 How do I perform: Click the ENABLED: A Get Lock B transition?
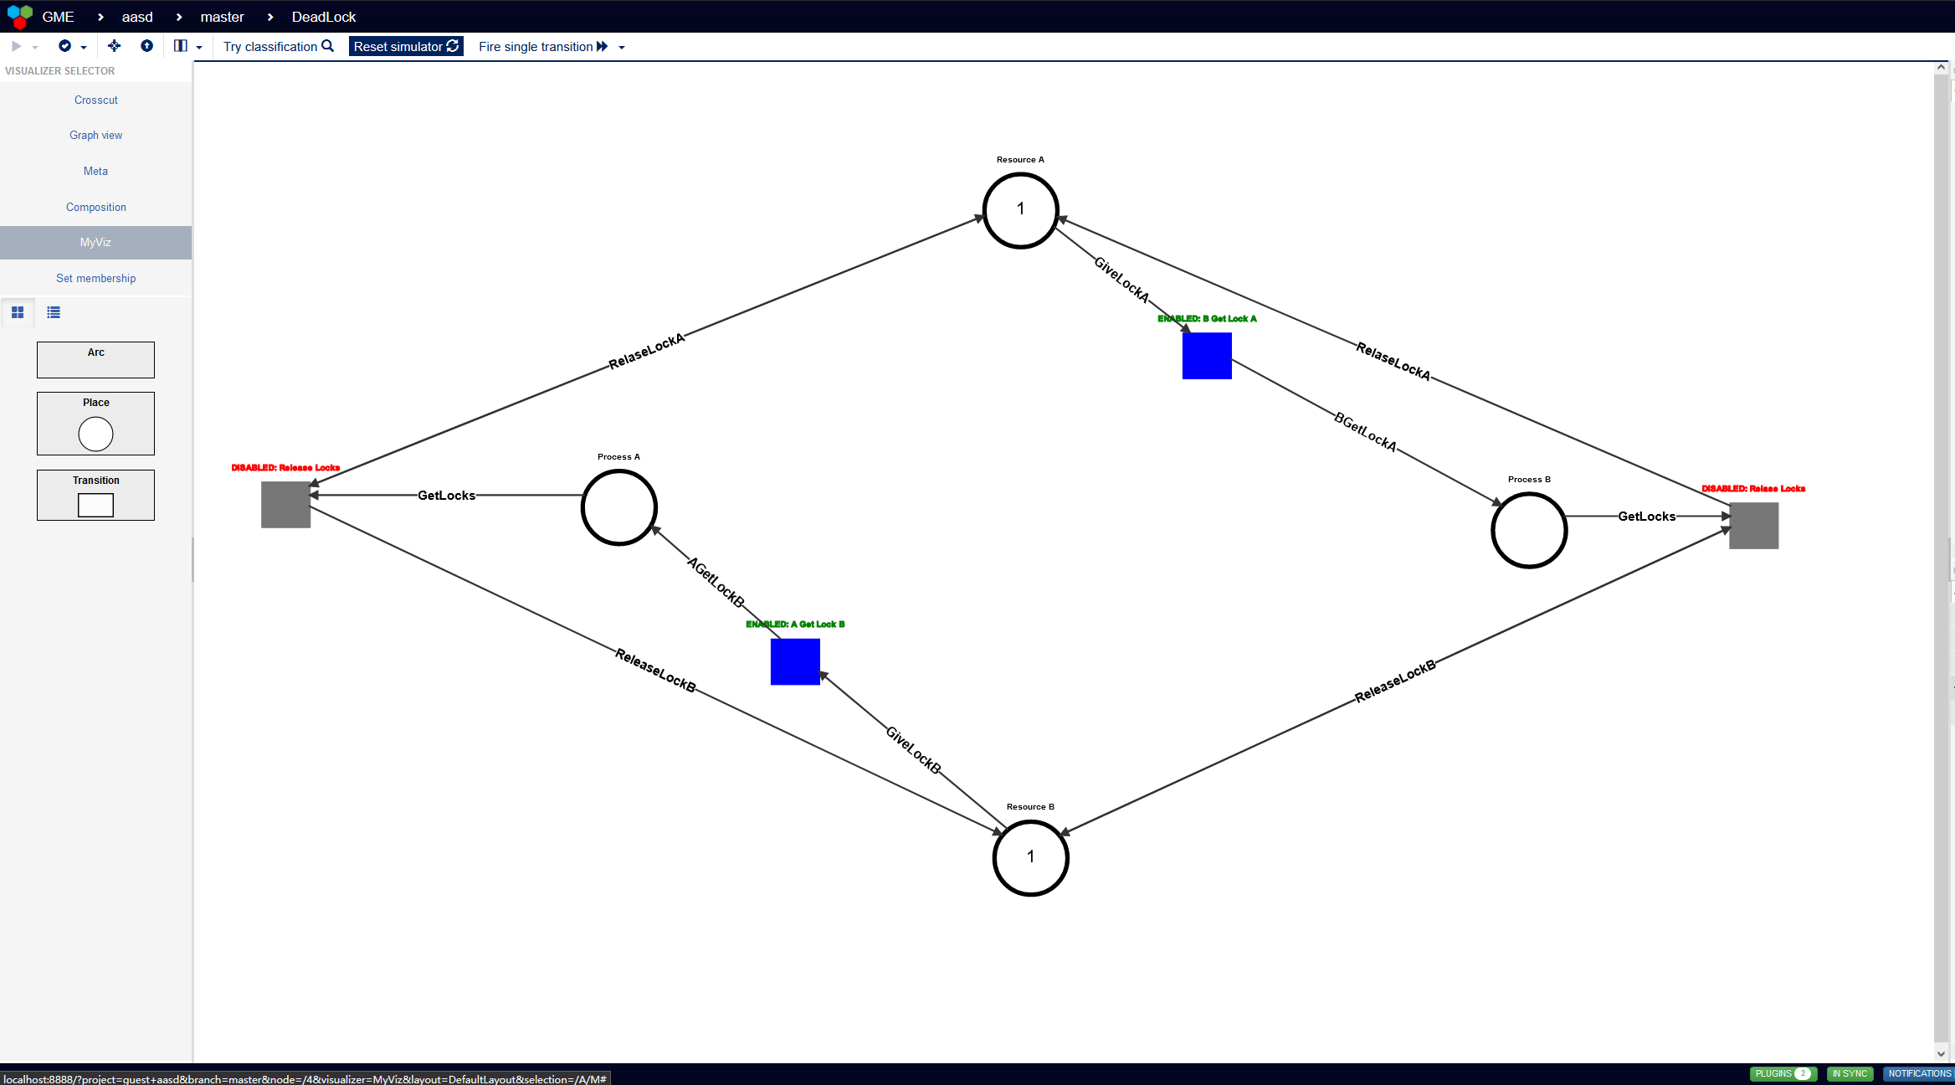[794, 661]
